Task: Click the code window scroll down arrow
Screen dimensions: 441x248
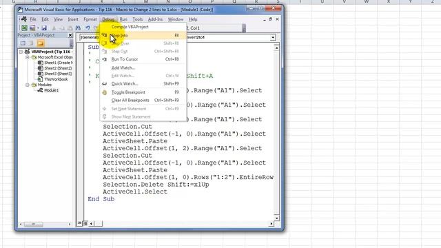Action: click(x=276, y=218)
